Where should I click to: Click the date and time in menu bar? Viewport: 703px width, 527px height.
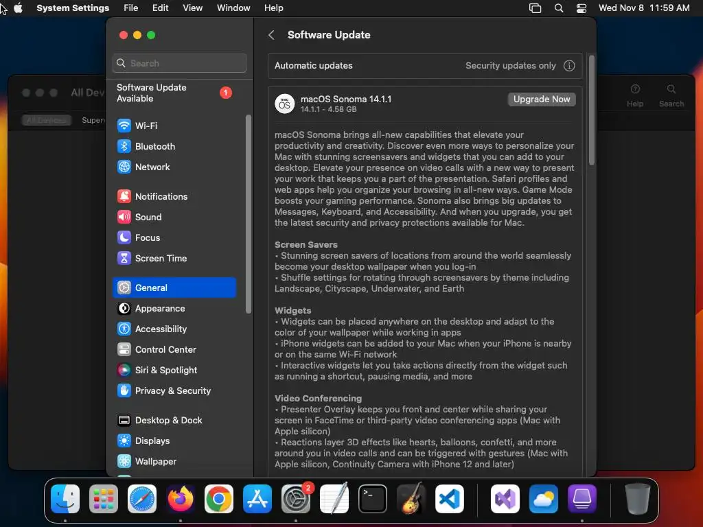pyautogui.click(x=644, y=8)
